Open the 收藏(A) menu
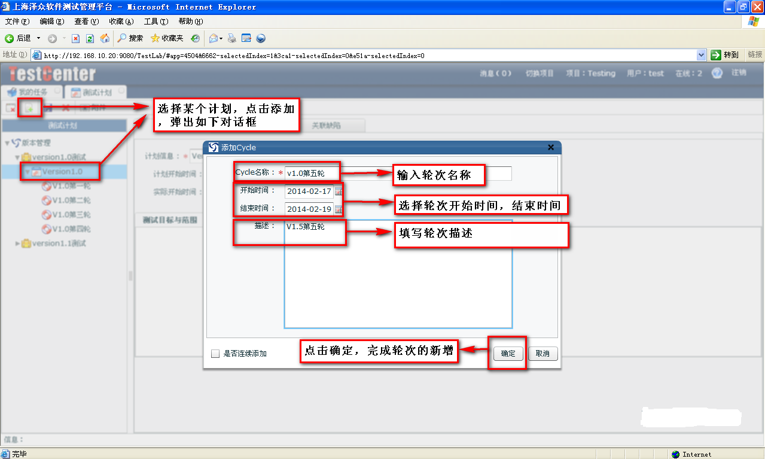765x459 pixels. point(121,22)
